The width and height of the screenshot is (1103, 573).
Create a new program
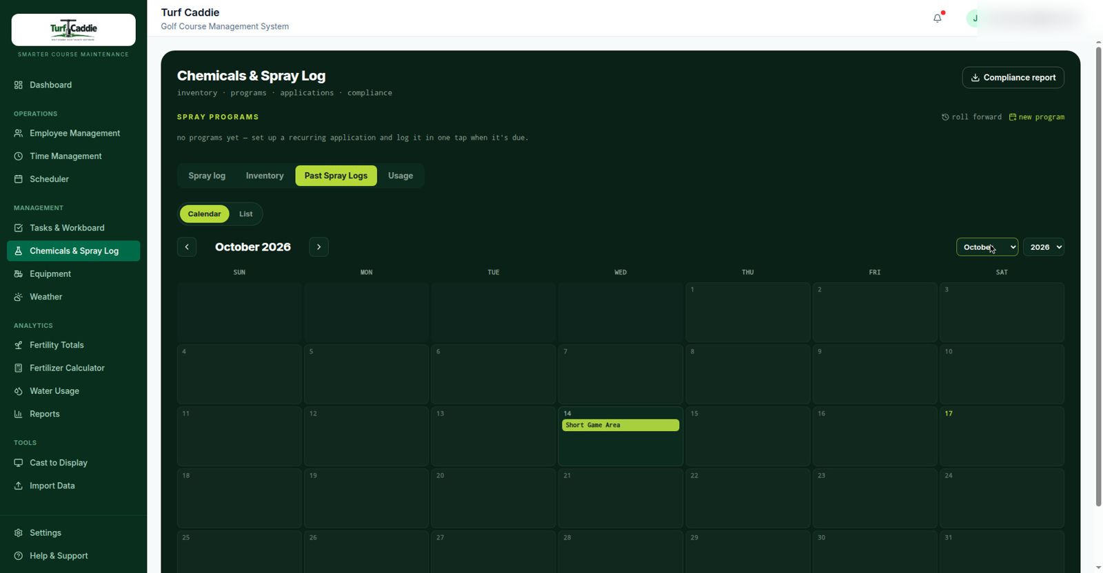1036,117
